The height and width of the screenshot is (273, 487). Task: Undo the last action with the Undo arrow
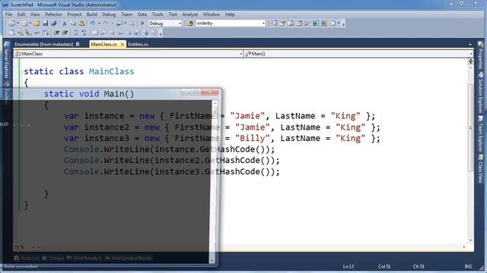pos(92,24)
